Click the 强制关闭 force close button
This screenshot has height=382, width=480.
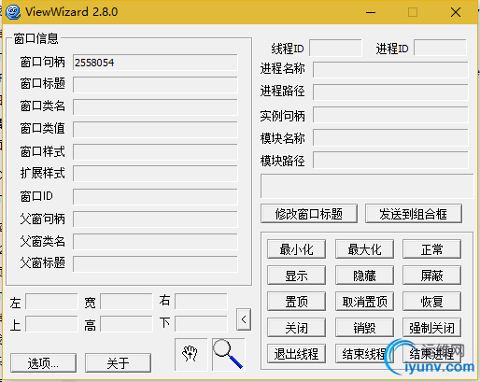(x=431, y=328)
